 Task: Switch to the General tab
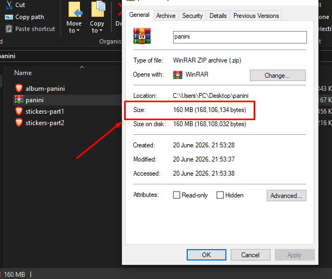pos(139,15)
